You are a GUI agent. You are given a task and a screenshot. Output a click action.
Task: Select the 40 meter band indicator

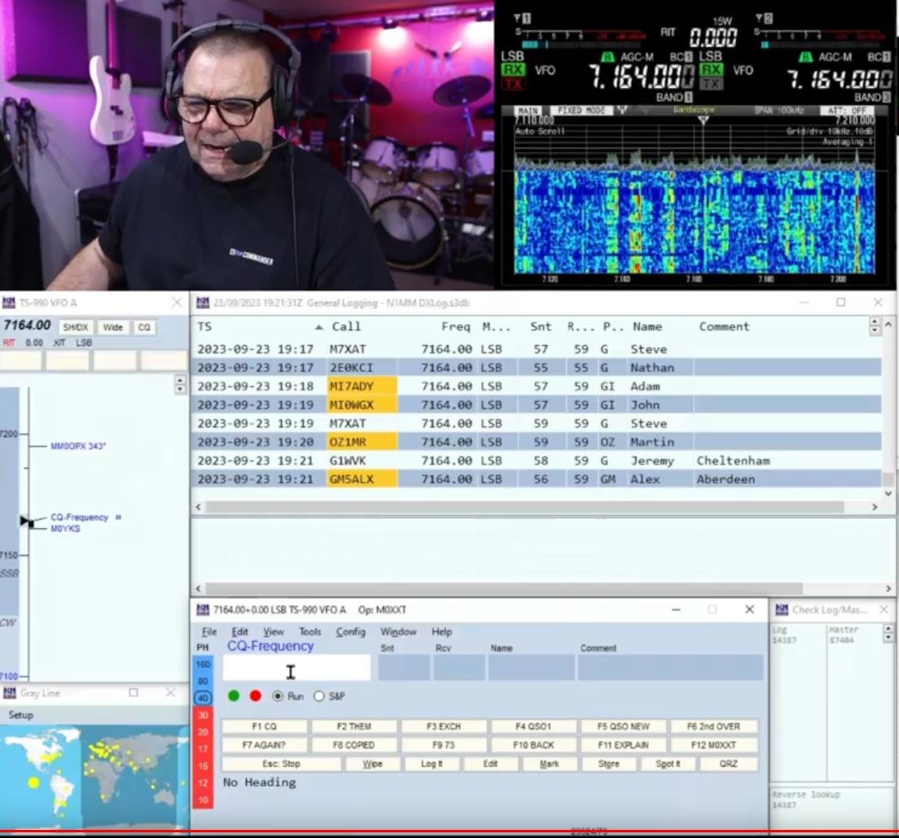pos(203,698)
